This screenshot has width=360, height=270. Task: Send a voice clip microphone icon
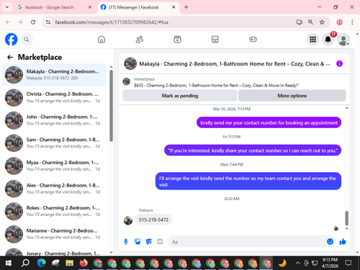click(126, 242)
